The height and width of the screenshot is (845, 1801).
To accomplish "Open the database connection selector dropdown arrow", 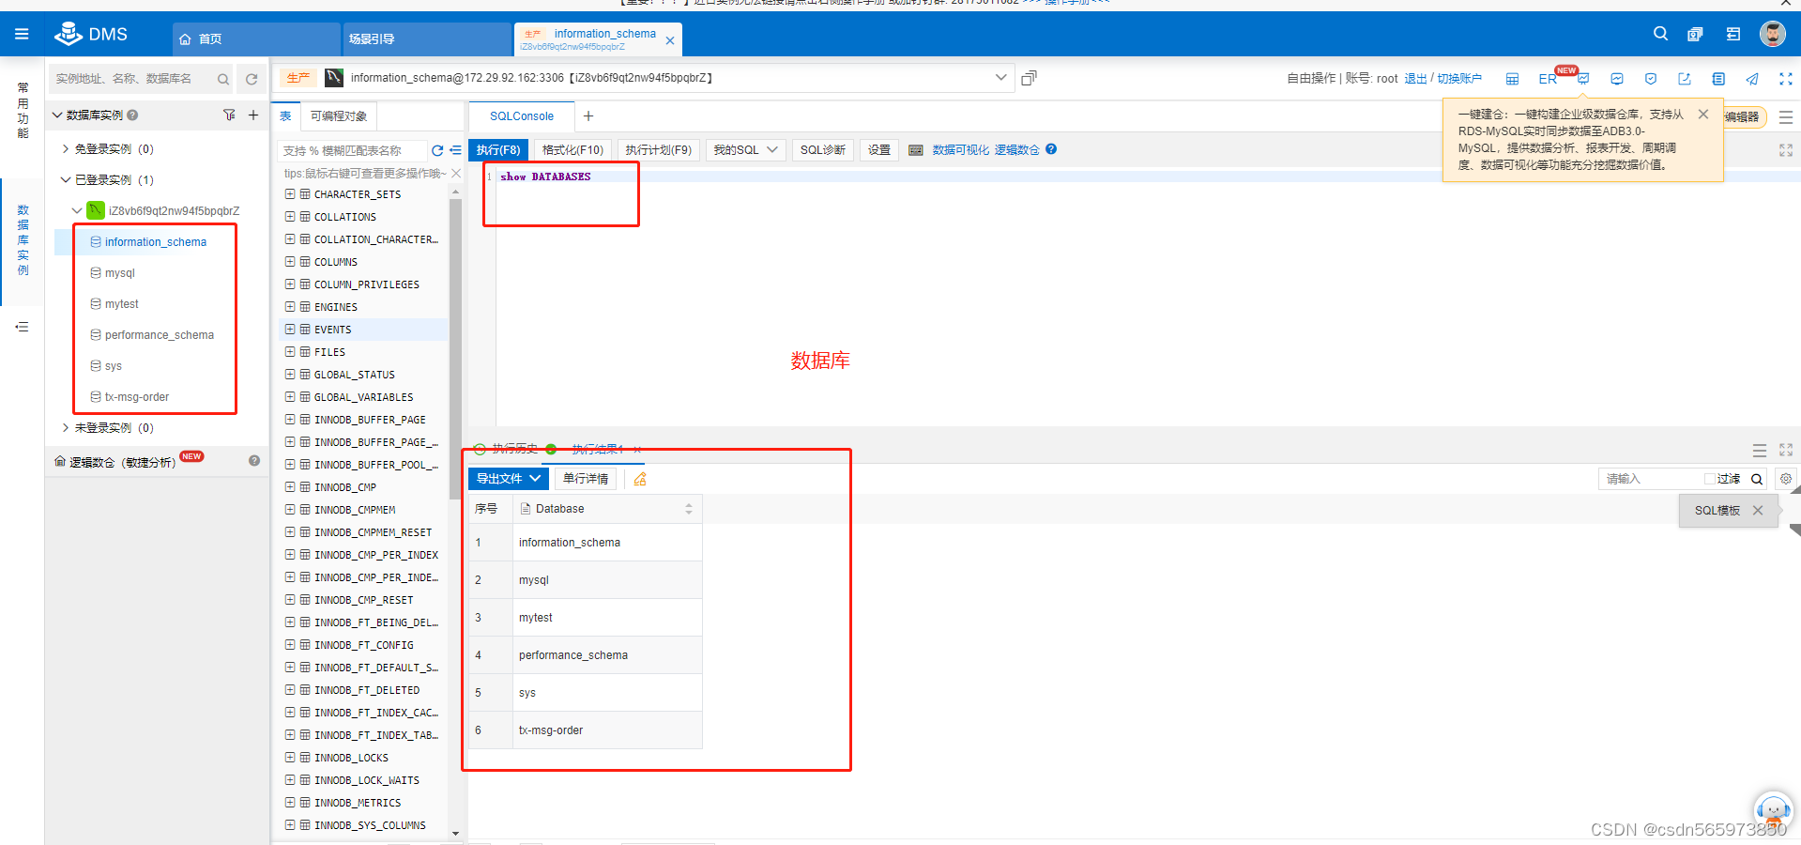I will [1001, 78].
